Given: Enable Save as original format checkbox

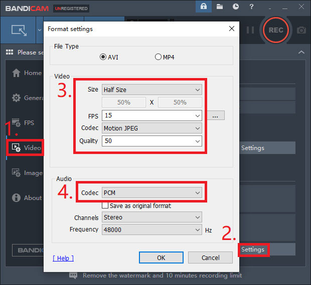Looking at the screenshot, I should 105,205.
